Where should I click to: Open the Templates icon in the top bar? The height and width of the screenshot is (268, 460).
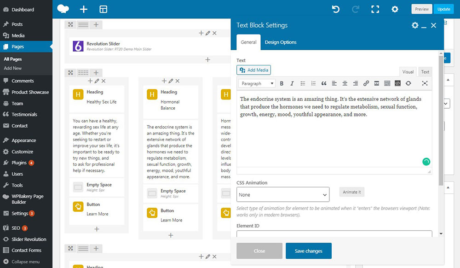(x=103, y=9)
